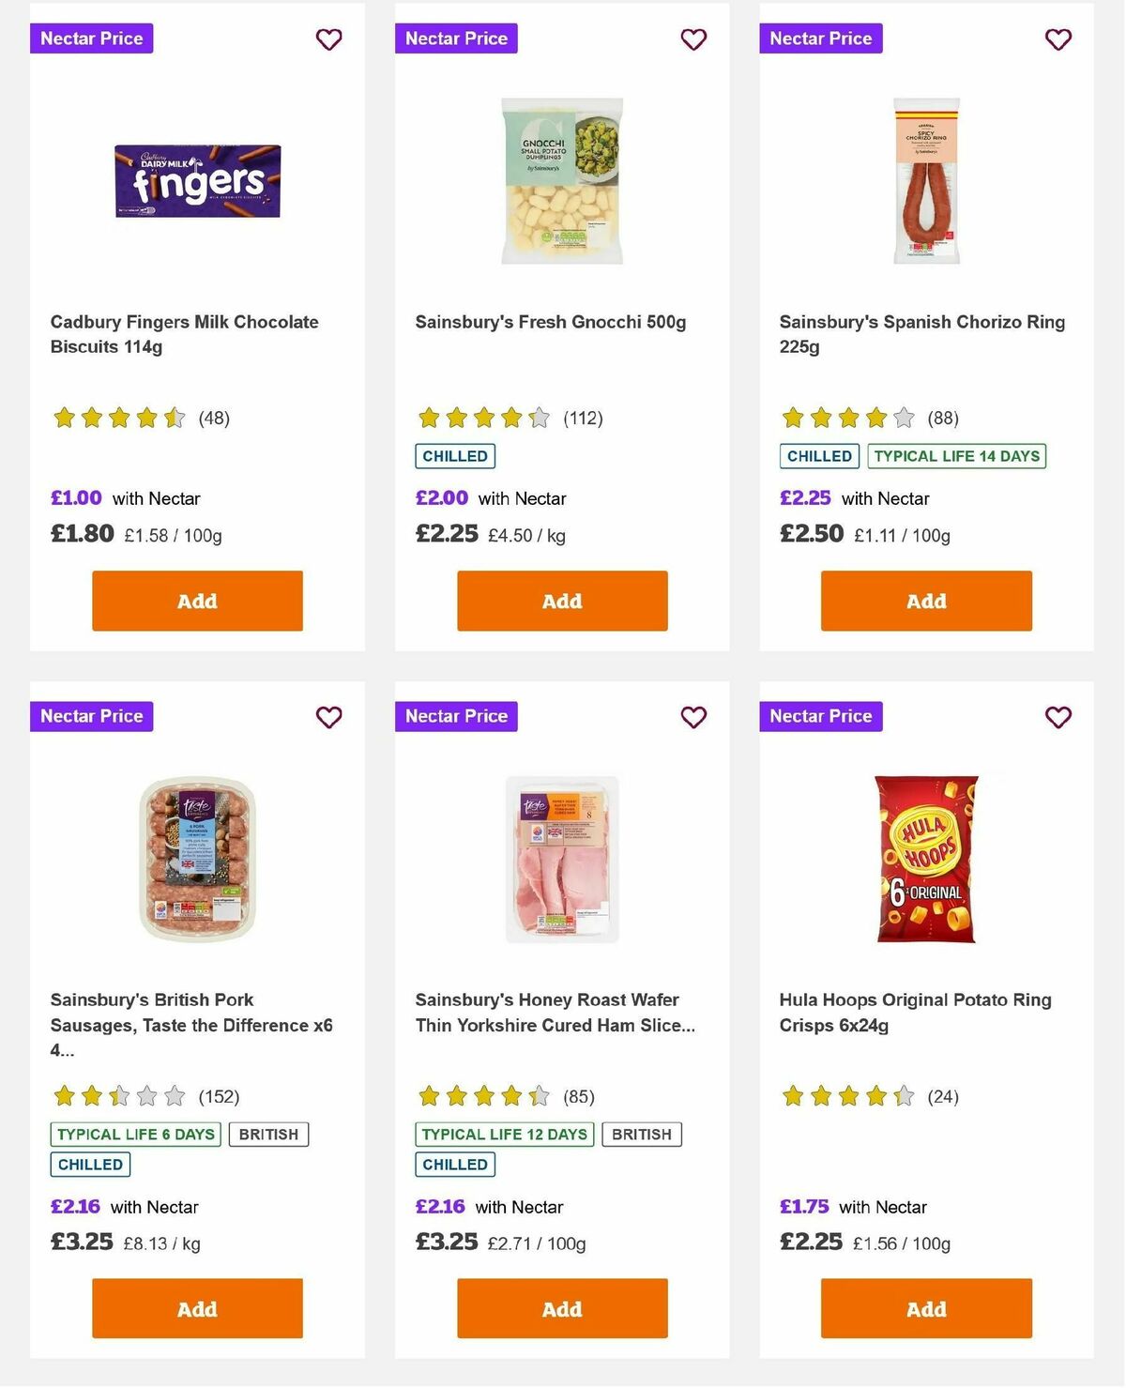Expand the star ratings on Cadbury Fingers

tap(118, 418)
